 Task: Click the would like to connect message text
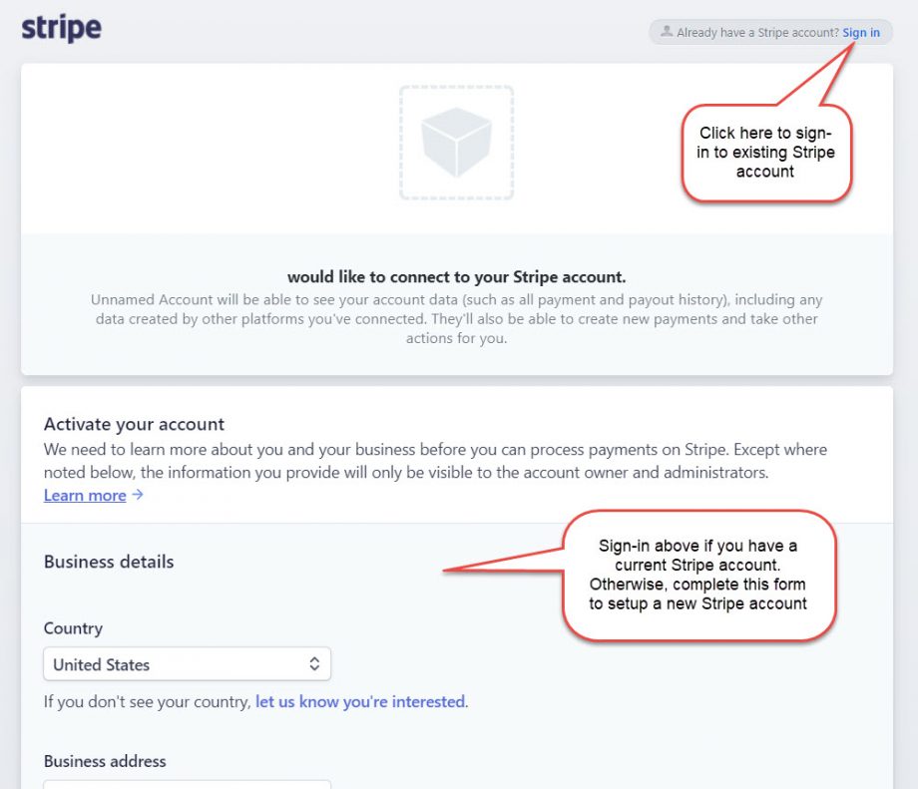[x=456, y=276]
